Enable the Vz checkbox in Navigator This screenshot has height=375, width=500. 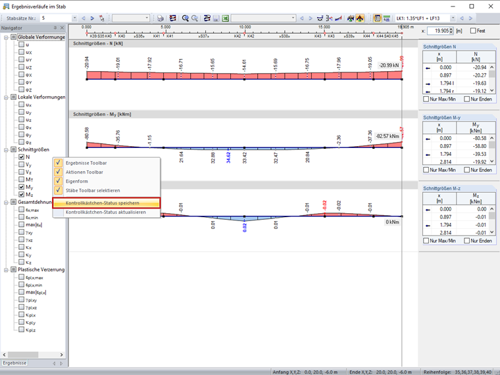[21, 172]
